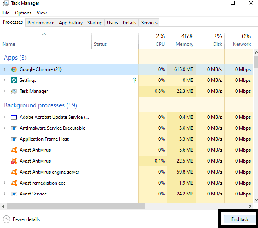Image resolution: width=258 pixels, height=228 pixels.
Task: Click the Avast remediation exe icon
Action: (14, 183)
